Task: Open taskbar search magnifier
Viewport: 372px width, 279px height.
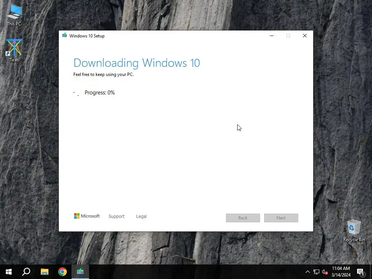Action: click(x=26, y=272)
